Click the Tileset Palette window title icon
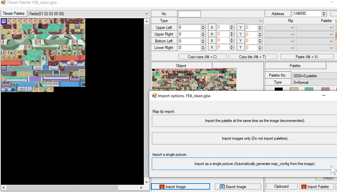The width and height of the screenshot is (337, 192). pyautogui.click(x=3, y=3)
